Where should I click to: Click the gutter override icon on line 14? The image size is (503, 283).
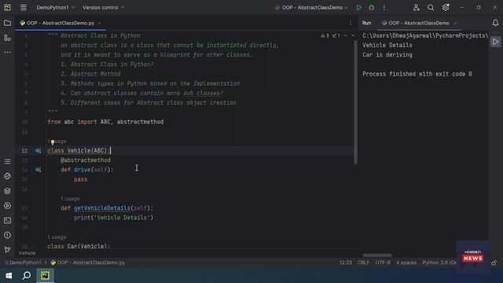39,170
